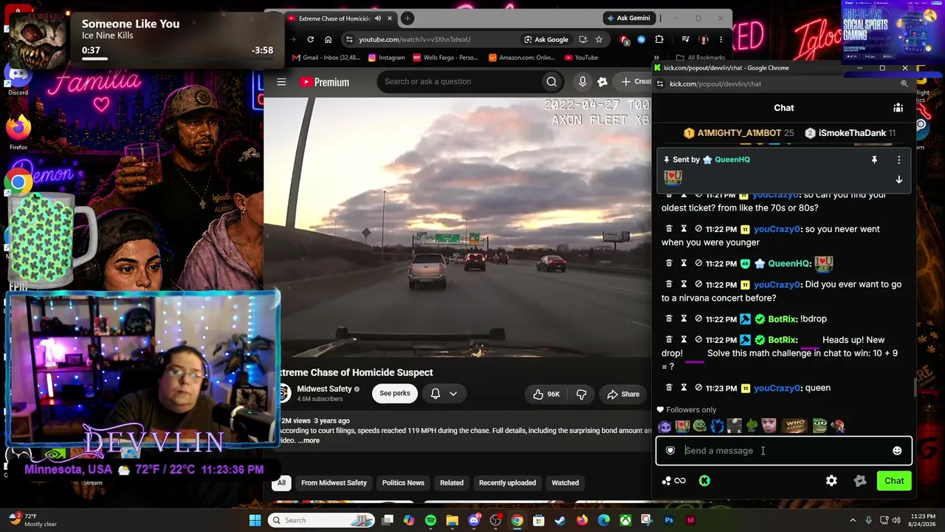945x532 pixels.
Task: Click Ask Google in address bar
Action: tap(546, 39)
